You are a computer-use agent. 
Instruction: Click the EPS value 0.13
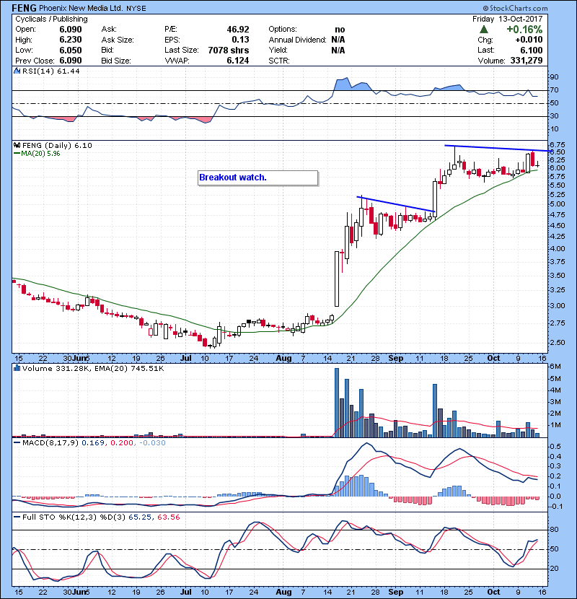pos(241,40)
